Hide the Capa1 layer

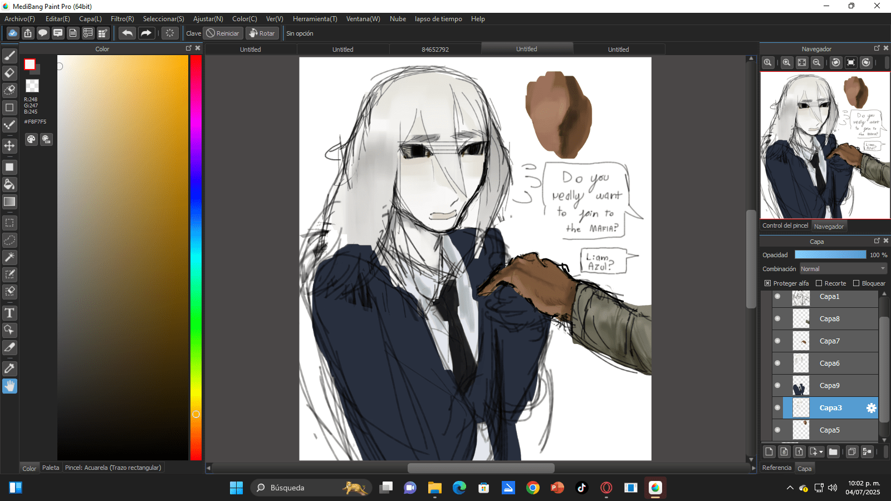point(777,297)
